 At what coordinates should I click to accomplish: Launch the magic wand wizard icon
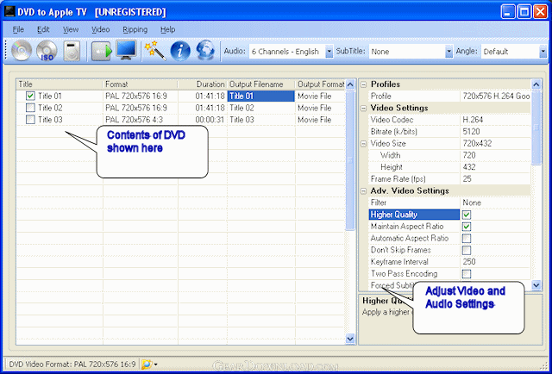tap(155, 51)
